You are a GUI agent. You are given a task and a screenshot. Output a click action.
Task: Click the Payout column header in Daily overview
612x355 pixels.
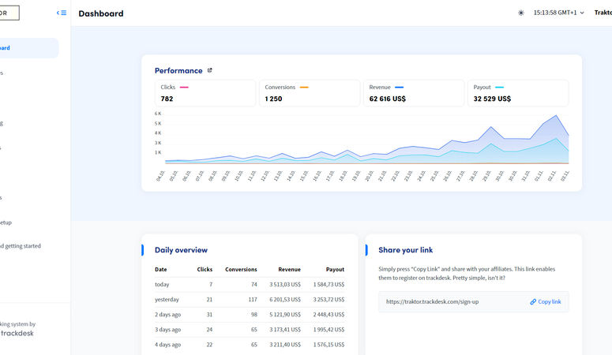point(335,270)
